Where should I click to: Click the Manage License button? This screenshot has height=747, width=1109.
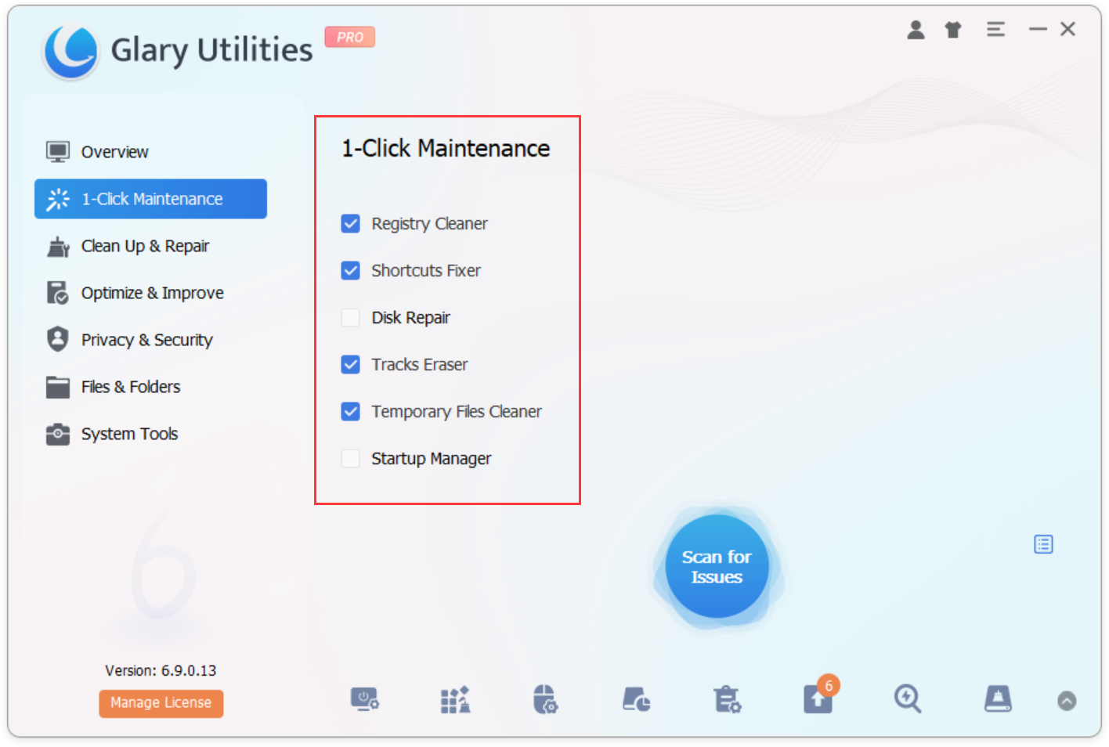click(161, 702)
